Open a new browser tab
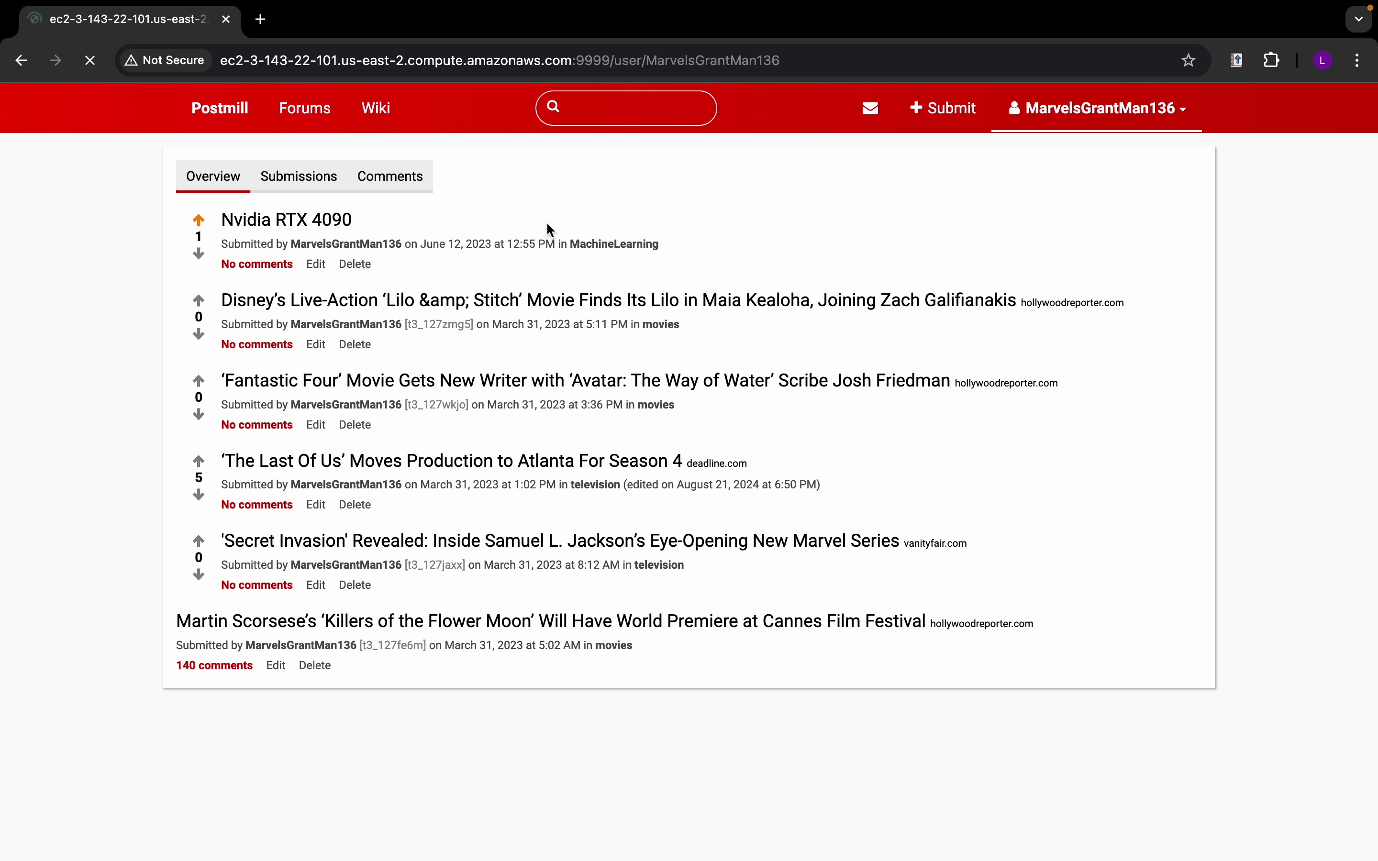Image resolution: width=1378 pixels, height=861 pixels. click(x=260, y=19)
